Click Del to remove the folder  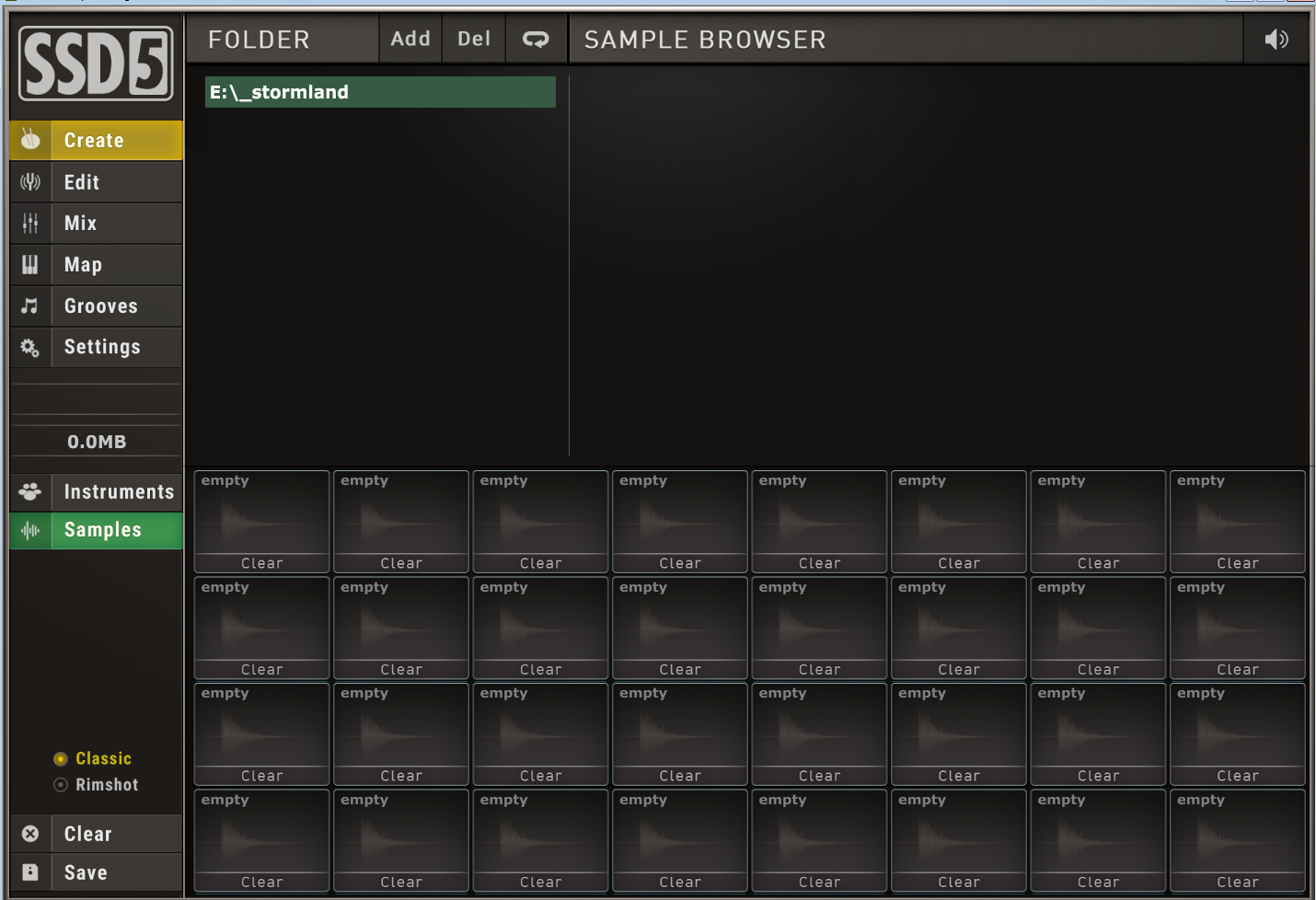click(474, 39)
